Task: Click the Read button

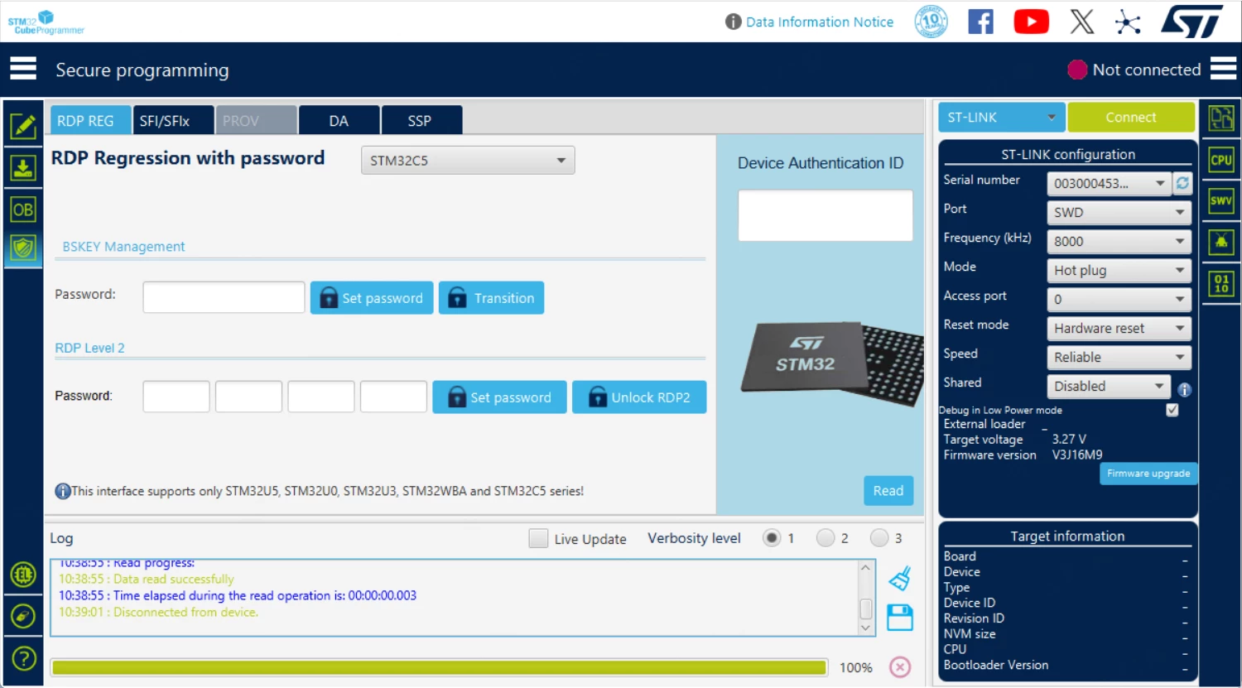Action: coord(888,491)
